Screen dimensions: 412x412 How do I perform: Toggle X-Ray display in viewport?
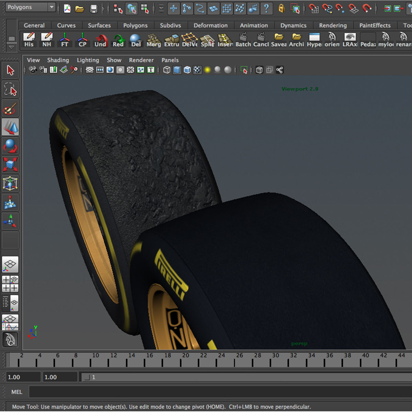pyautogui.click(x=260, y=70)
